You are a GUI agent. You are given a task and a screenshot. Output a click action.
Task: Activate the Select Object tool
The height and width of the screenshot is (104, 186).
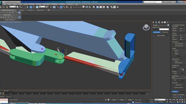pos(17,7)
